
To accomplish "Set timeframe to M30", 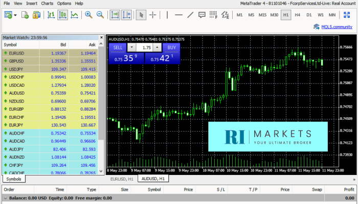I will point(274,15).
